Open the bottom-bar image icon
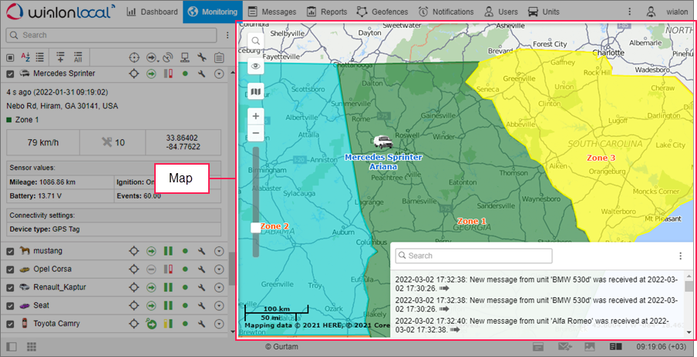The height and width of the screenshot is (357, 697). [x=589, y=346]
